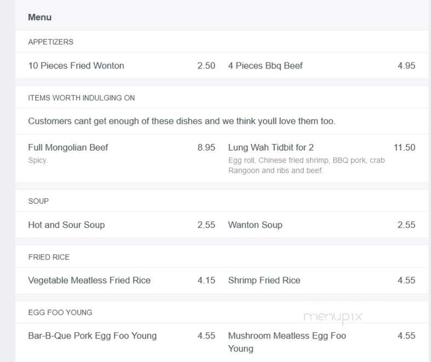This screenshot has width=431, height=362.
Task: Click the Menu heading
Action: pyautogui.click(x=39, y=17)
